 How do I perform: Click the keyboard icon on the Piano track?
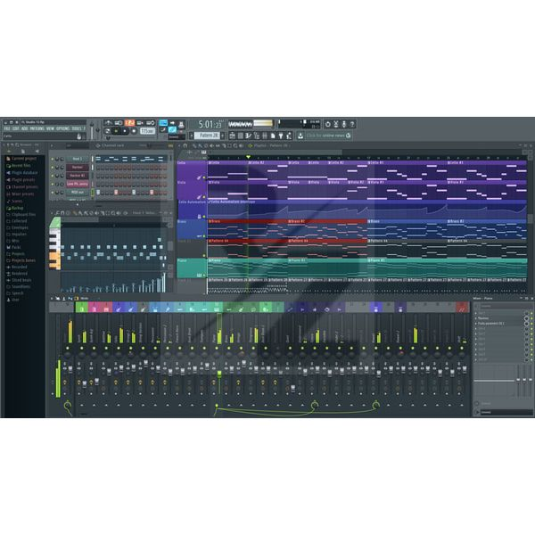click(199, 275)
